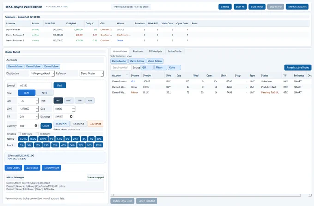Choose the Adp order type

click(x=90, y=100)
